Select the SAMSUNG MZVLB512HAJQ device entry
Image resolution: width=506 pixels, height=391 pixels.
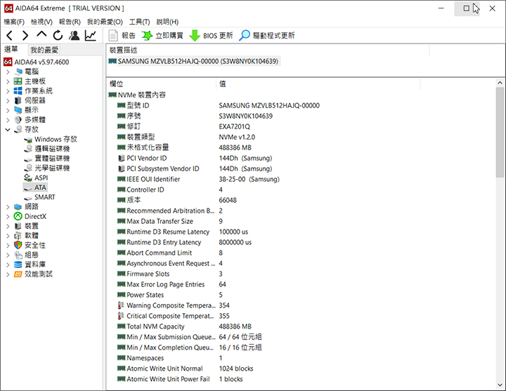point(194,61)
